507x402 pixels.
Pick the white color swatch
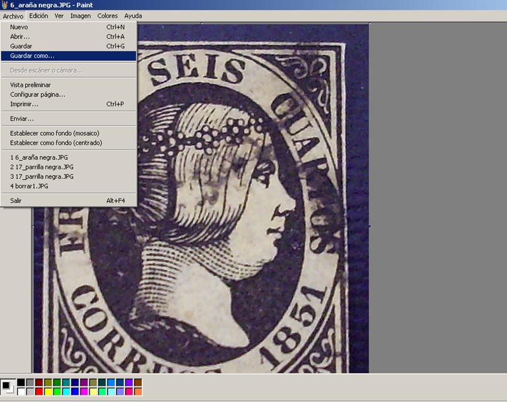coord(21,391)
